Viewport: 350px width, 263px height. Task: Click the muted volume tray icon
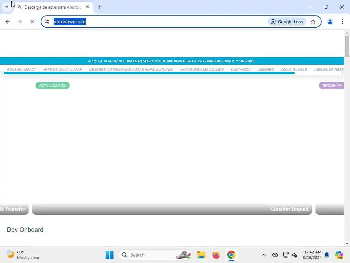tap(294, 255)
